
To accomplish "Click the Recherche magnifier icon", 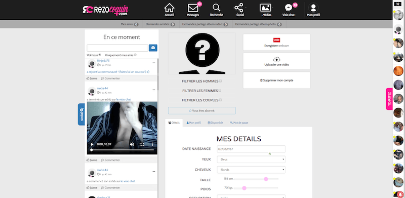I will [x=216, y=8].
